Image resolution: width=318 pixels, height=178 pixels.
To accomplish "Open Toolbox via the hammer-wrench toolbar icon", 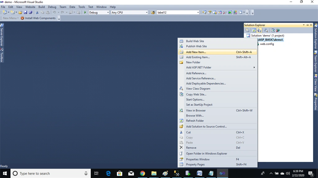I will point(225,12).
